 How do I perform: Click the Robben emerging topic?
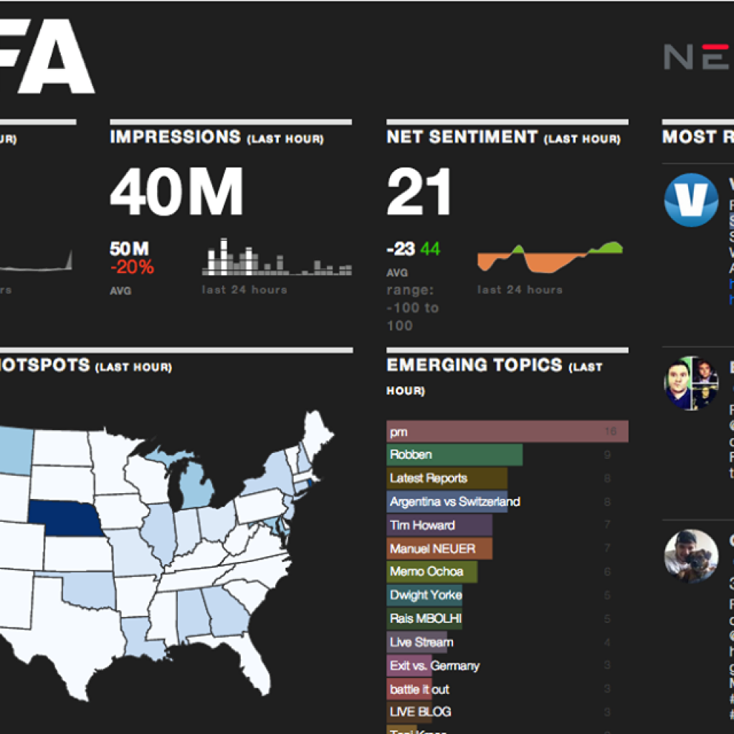pyautogui.click(x=454, y=454)
